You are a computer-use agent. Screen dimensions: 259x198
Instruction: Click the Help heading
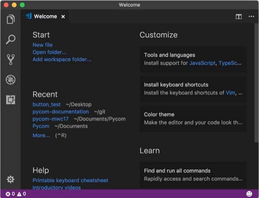[40, 170]
